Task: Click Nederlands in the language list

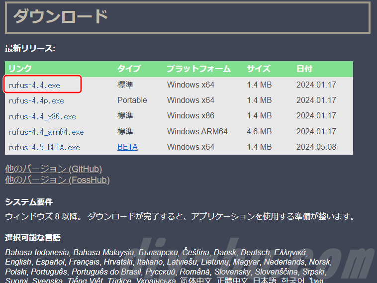Action: pyautogui.click(x=284, y=262)
